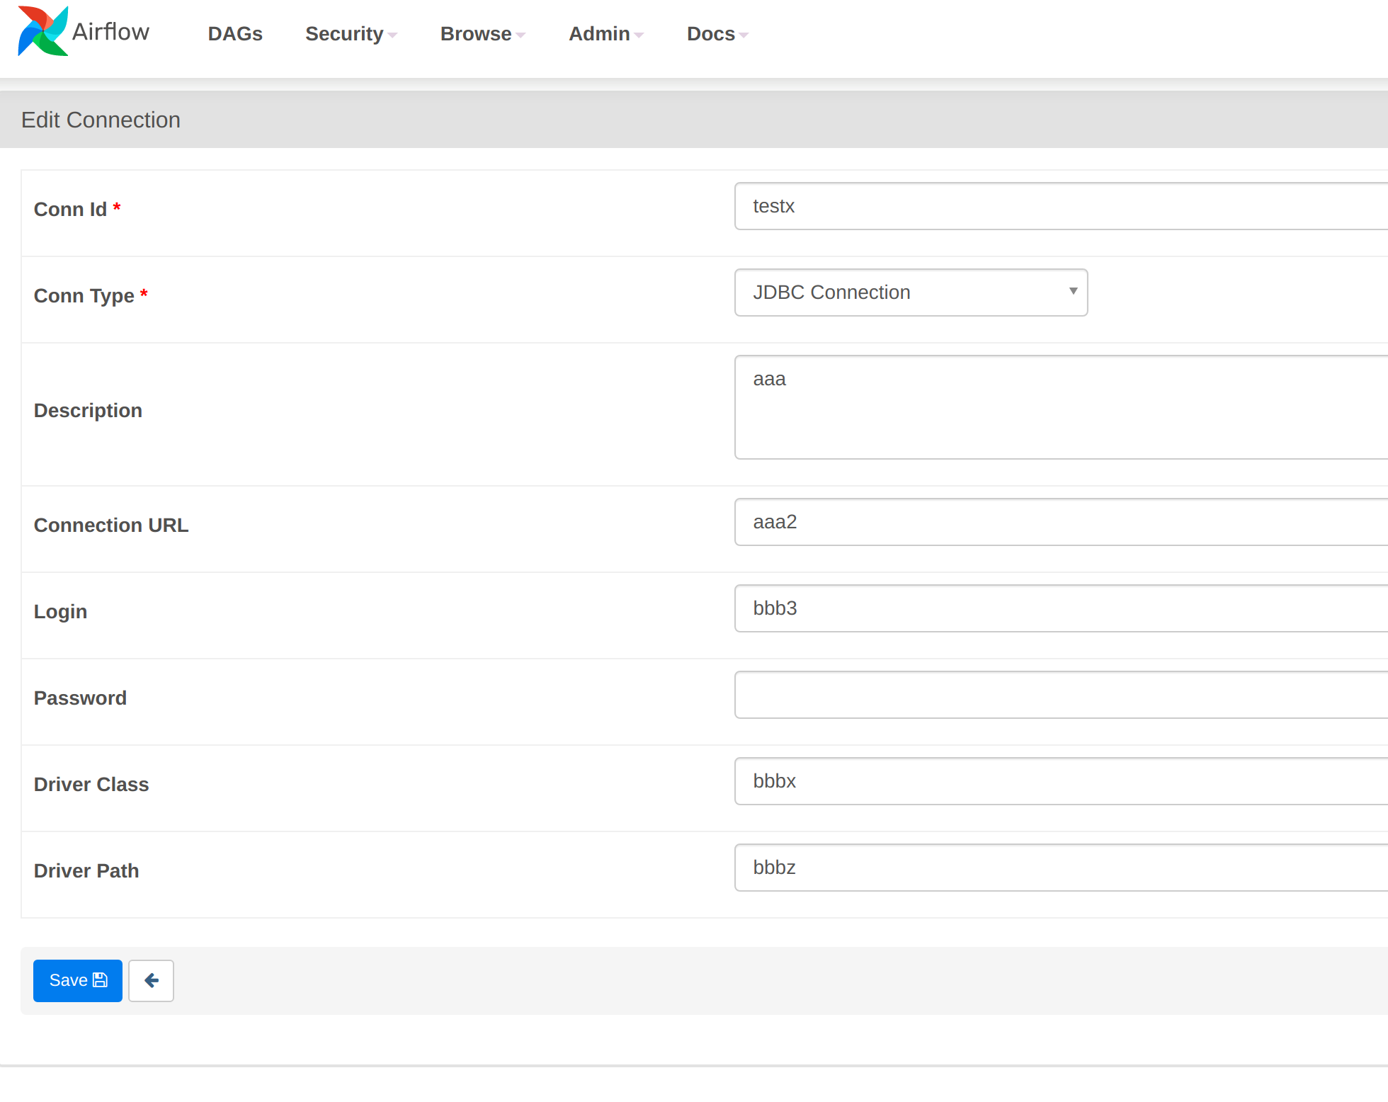Click the Login input containing bbb3
This screenshot has height=1102, width=1388.
(x=991, y=608)
